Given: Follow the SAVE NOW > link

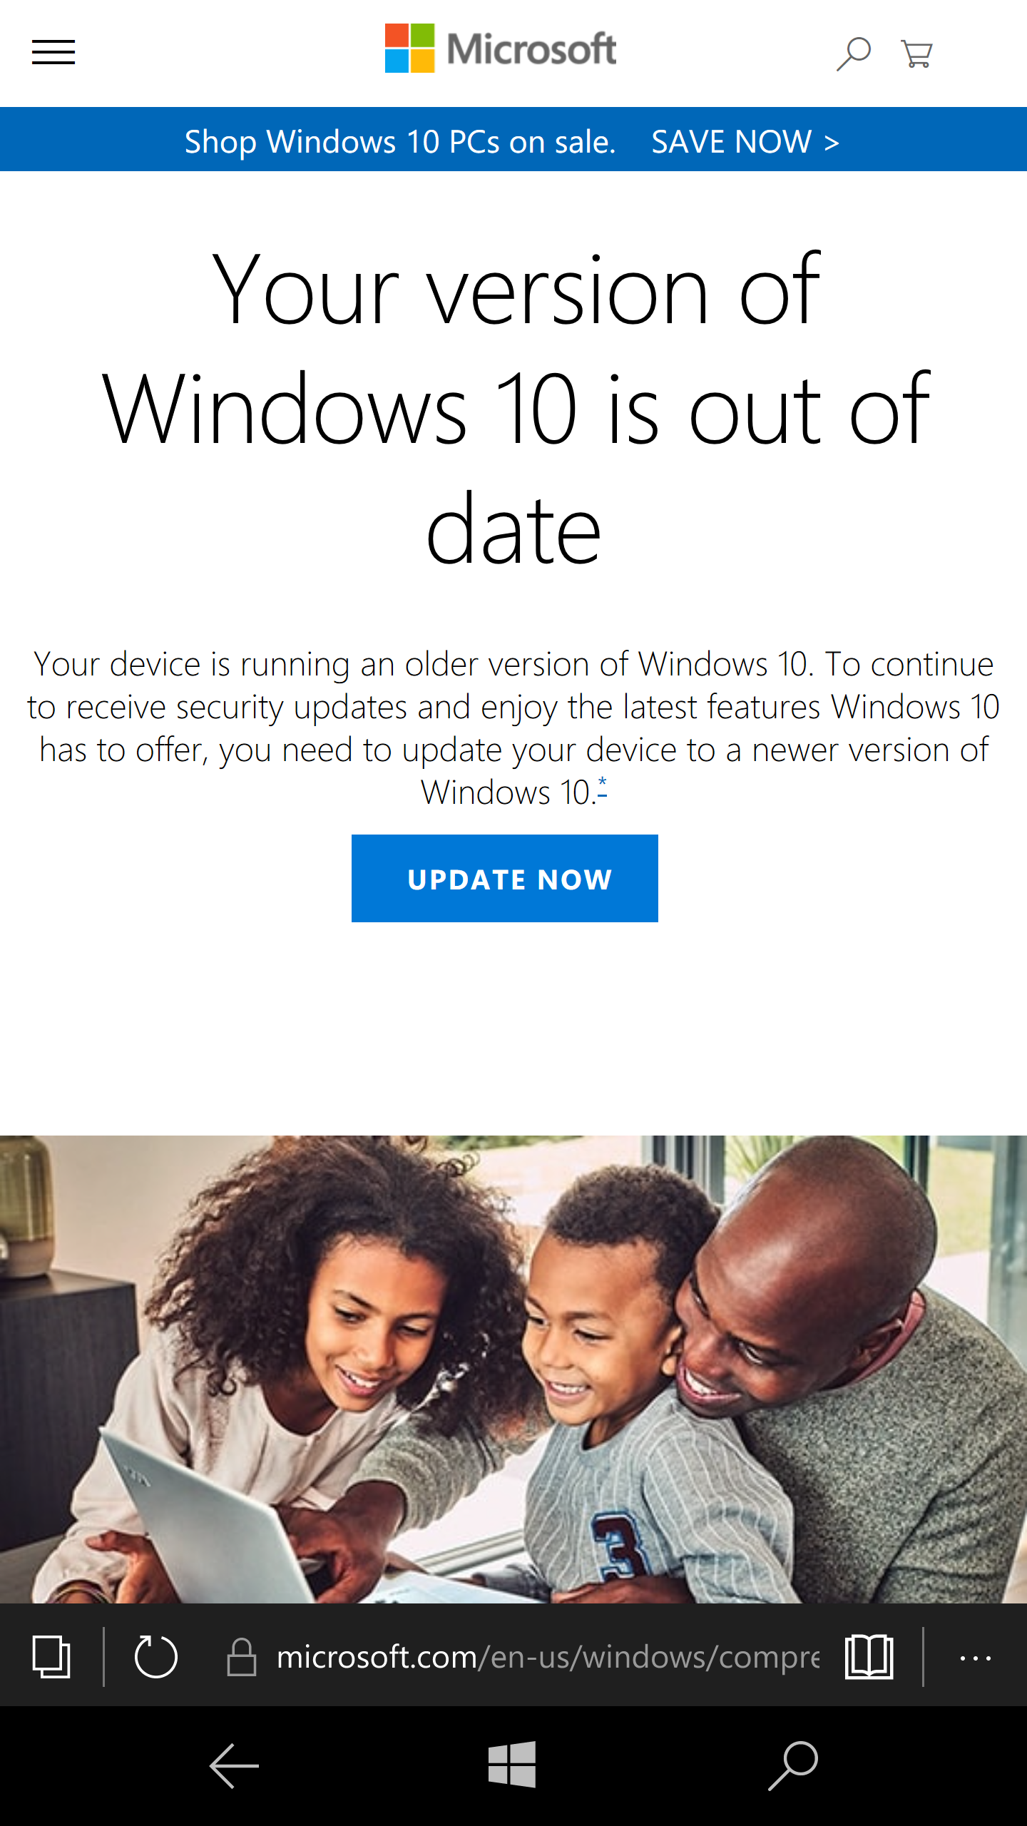Looking at the screenshot, I should (x=745, y=141).
